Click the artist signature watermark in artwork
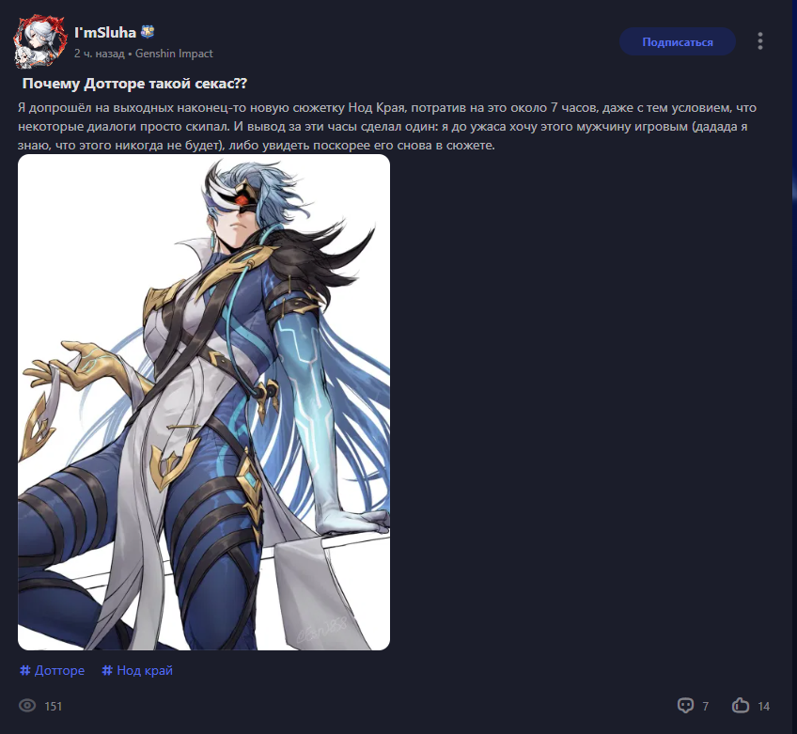This screenshot has height=734, width=797. click(x=322, y=629)
